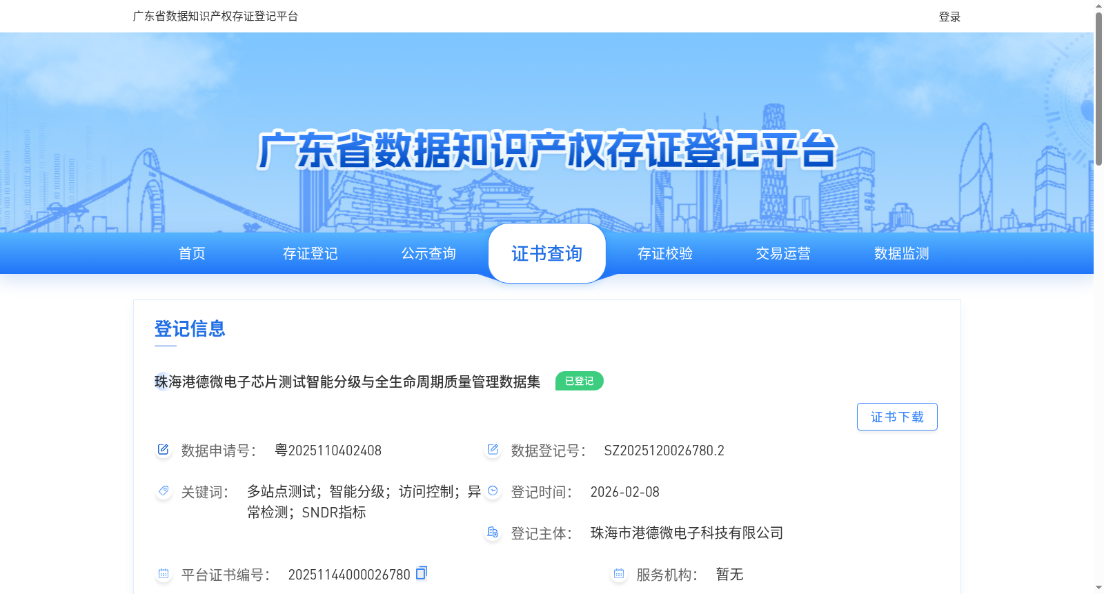Click the calendar icon beside 服务机构

coord(618,574)
